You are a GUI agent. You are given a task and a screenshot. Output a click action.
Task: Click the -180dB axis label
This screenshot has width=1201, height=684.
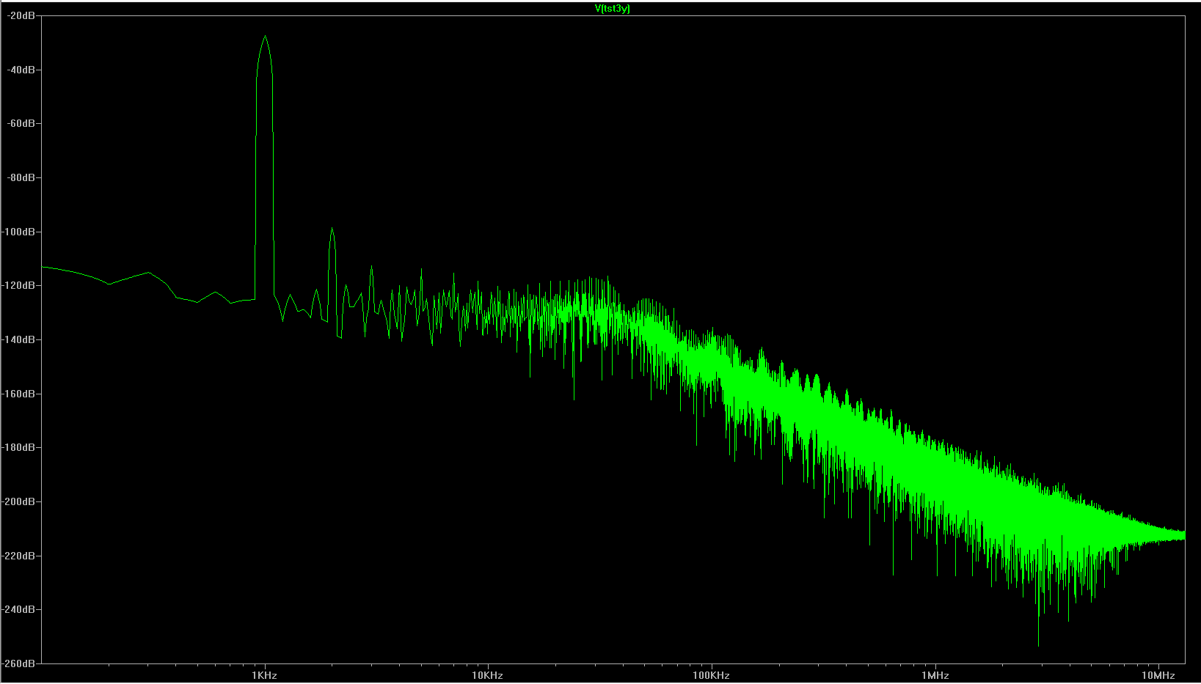(x=19, y=447)
